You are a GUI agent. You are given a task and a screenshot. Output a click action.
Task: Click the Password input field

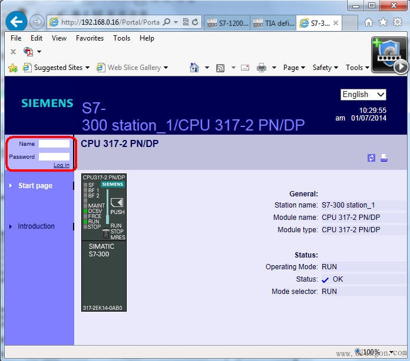click(x=54, y=157)
